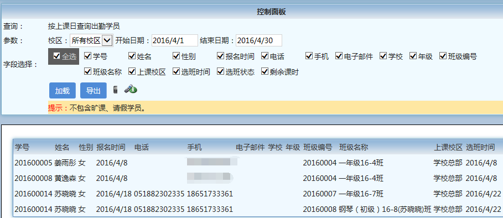Click the name 姜雨彤 in table
The width and height of the screenshot is (503, 218).
65,163
